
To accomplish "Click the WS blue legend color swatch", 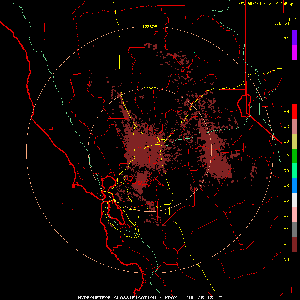I will click(294, 185).
